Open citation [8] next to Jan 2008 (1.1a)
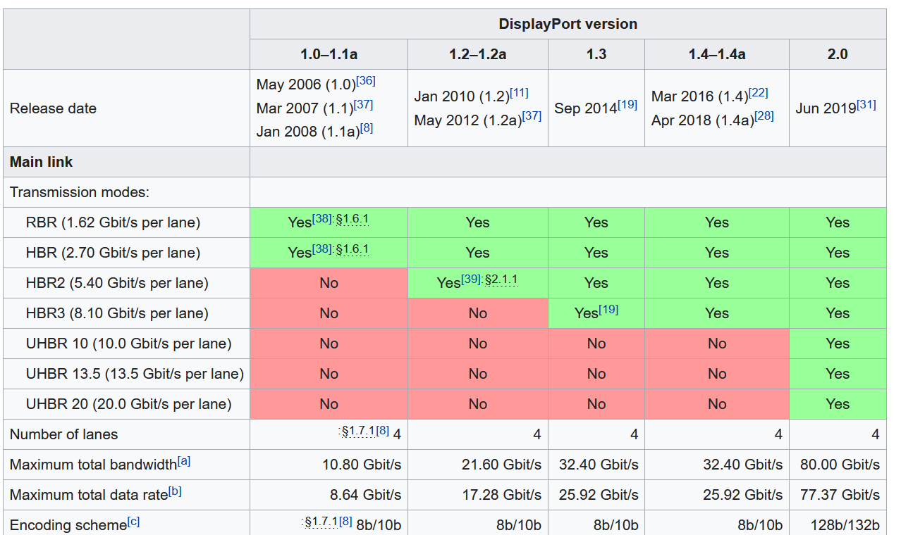Viewport: 901px width, 535px height. tap(367, 128)
